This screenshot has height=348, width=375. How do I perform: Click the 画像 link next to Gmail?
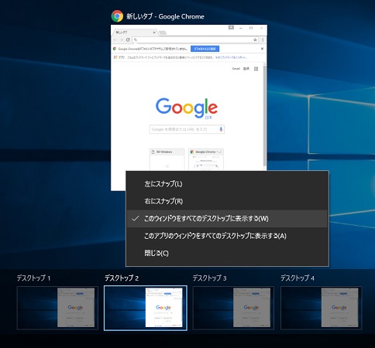coord(246,69)
